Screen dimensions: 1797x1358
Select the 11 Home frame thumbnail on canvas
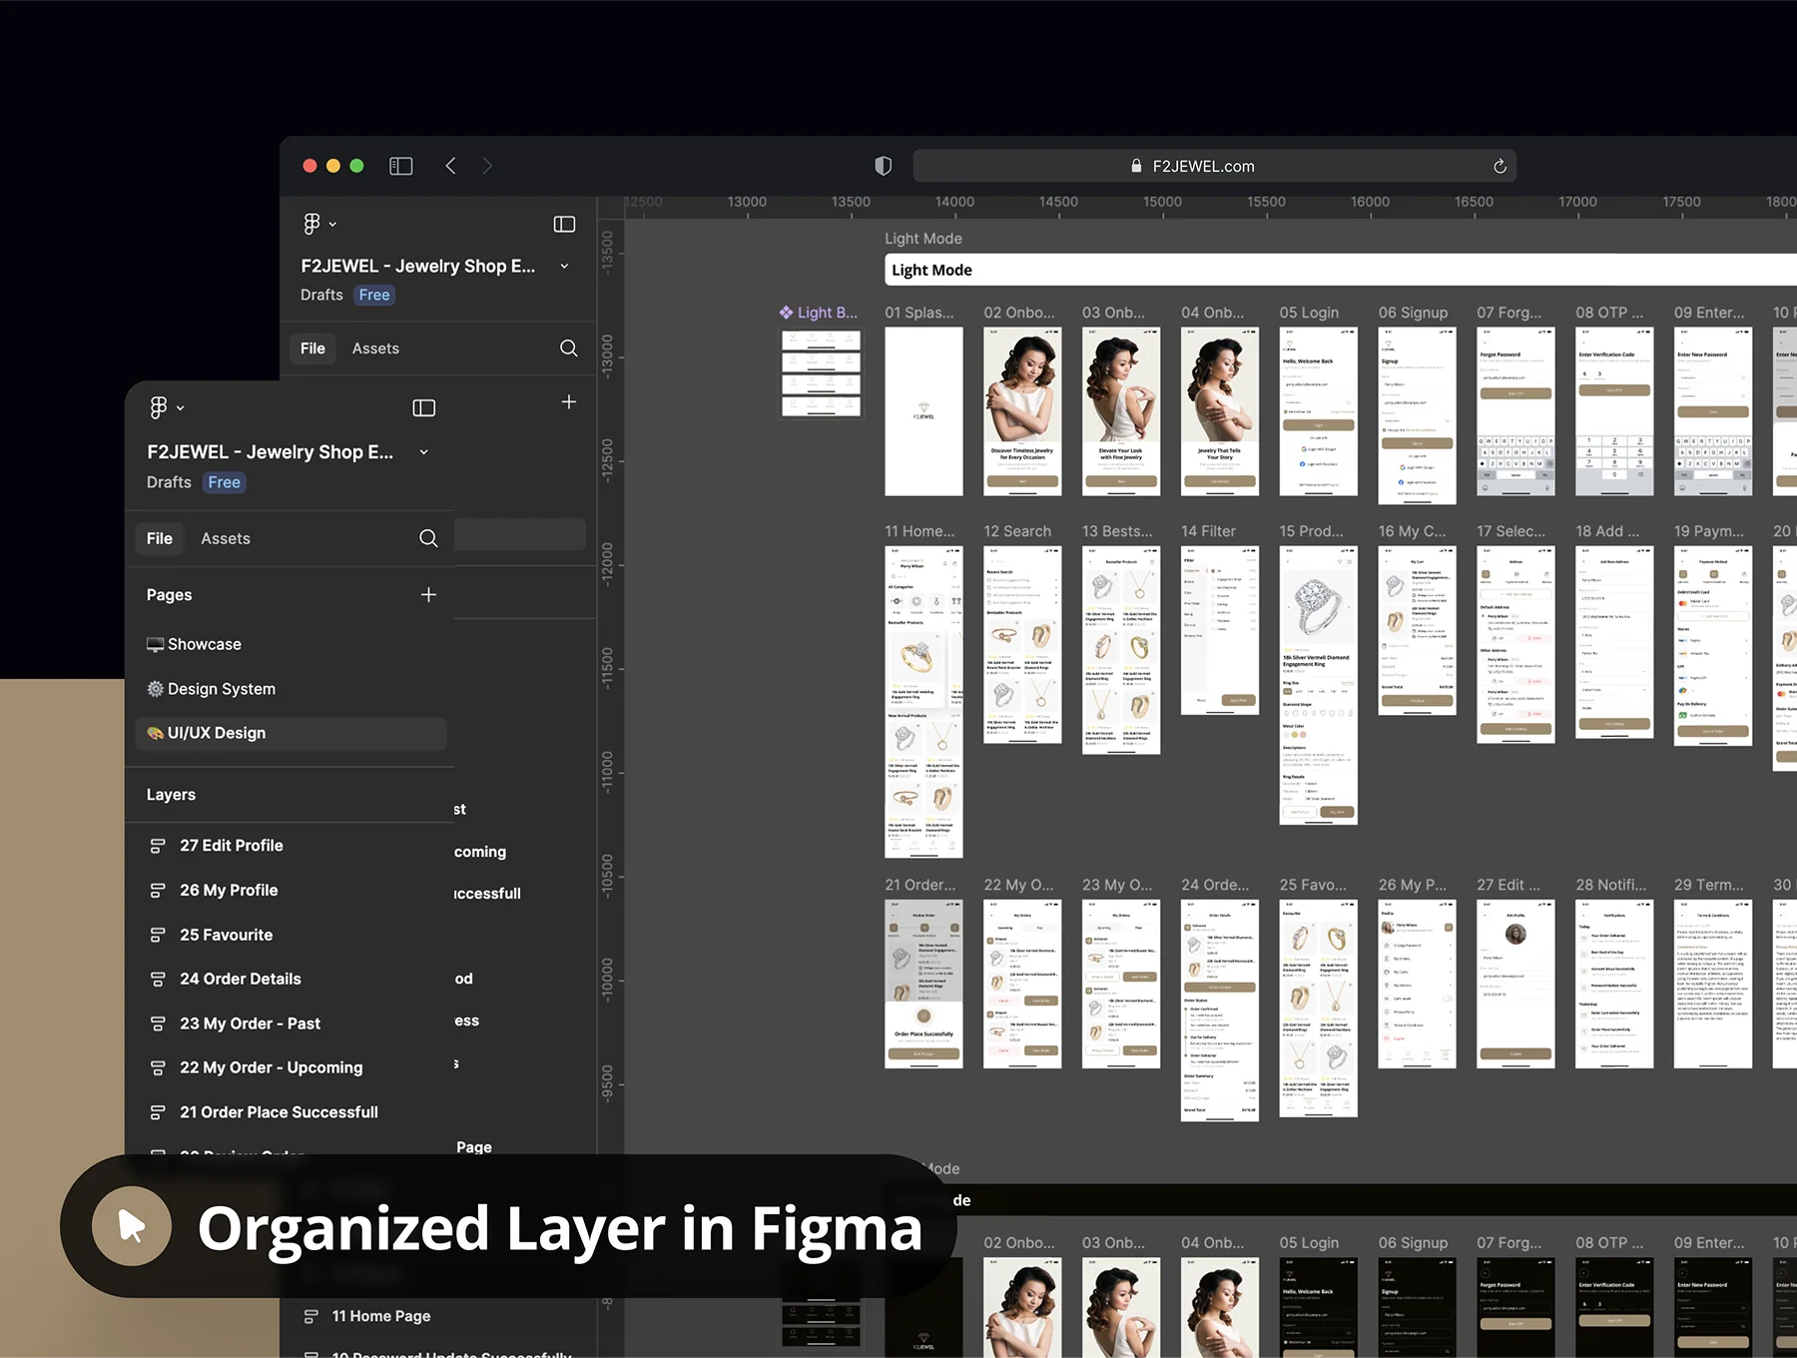[x=923, y=702]
